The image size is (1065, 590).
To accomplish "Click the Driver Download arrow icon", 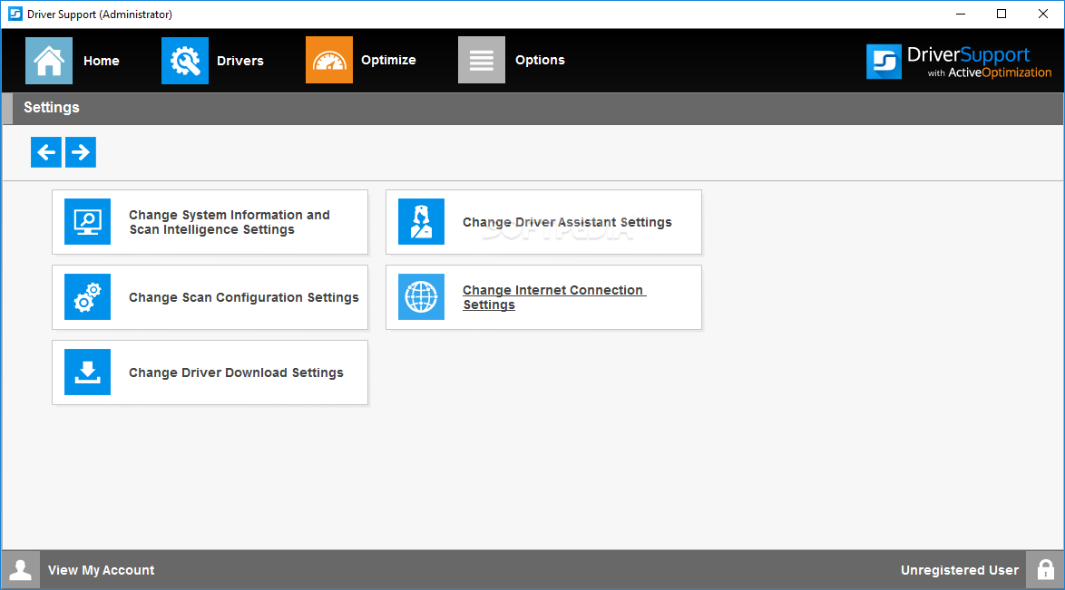I will [x=88, y=372].
